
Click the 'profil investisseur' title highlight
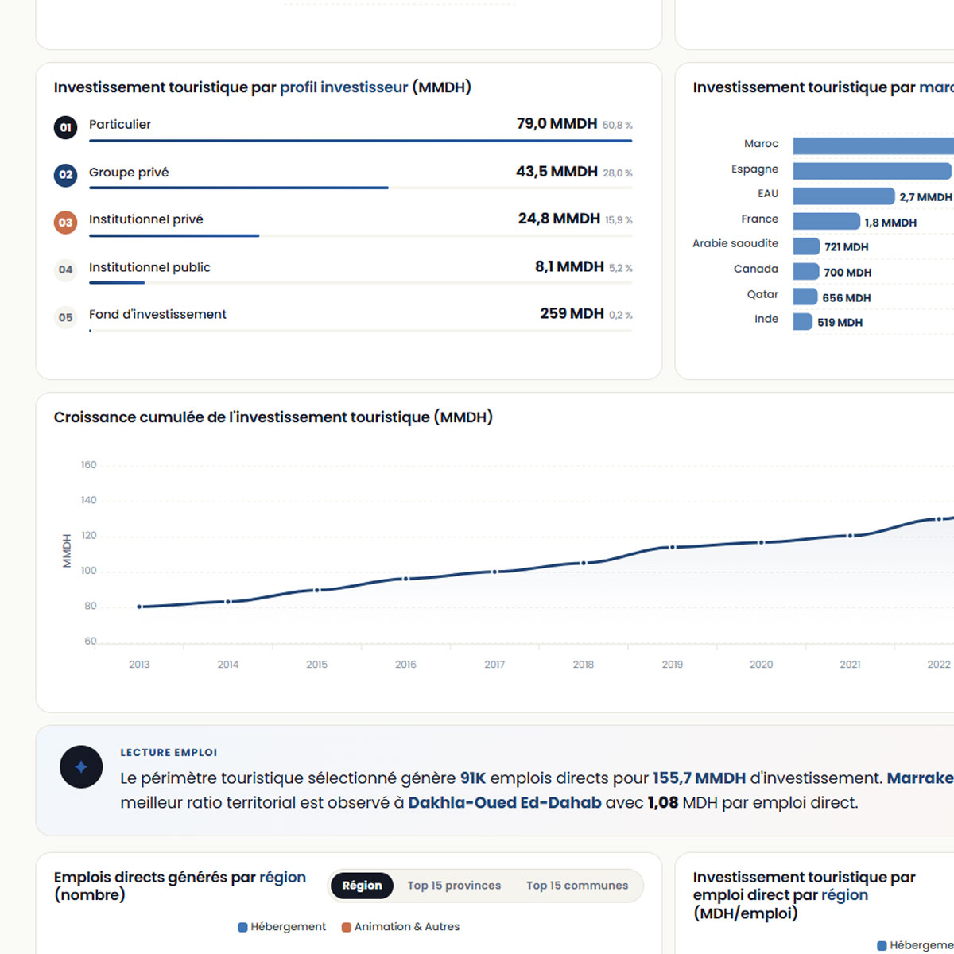(344, 87)
